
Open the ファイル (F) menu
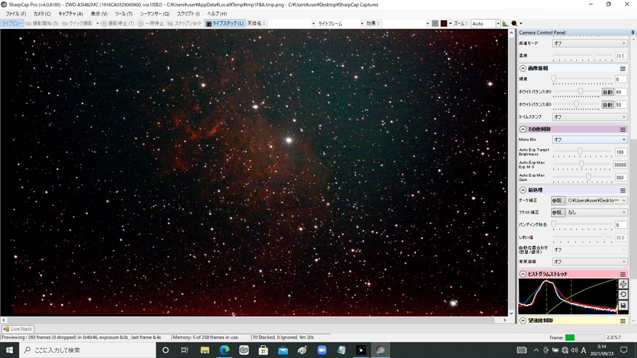tap(16, 14)
